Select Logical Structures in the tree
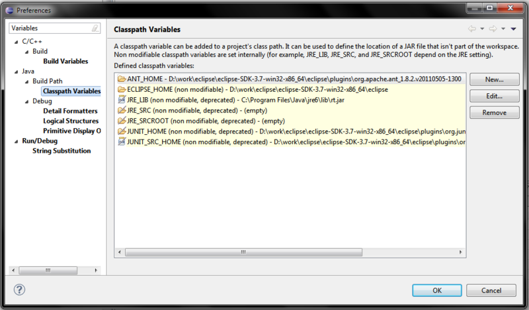 coord(71,121)
